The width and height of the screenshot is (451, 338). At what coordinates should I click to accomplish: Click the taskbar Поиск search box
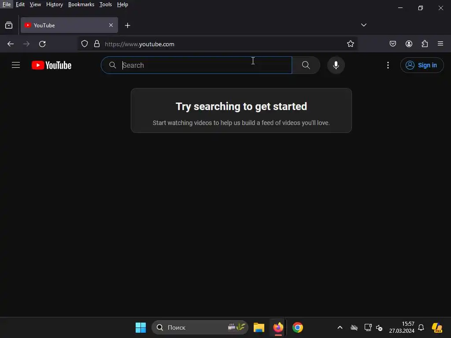click(200, 327)
